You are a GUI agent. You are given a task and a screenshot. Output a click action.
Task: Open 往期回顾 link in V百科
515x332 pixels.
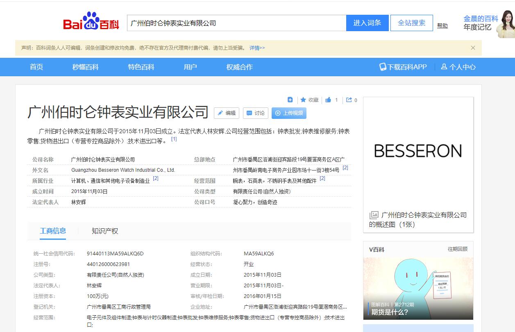click(458, 249)
